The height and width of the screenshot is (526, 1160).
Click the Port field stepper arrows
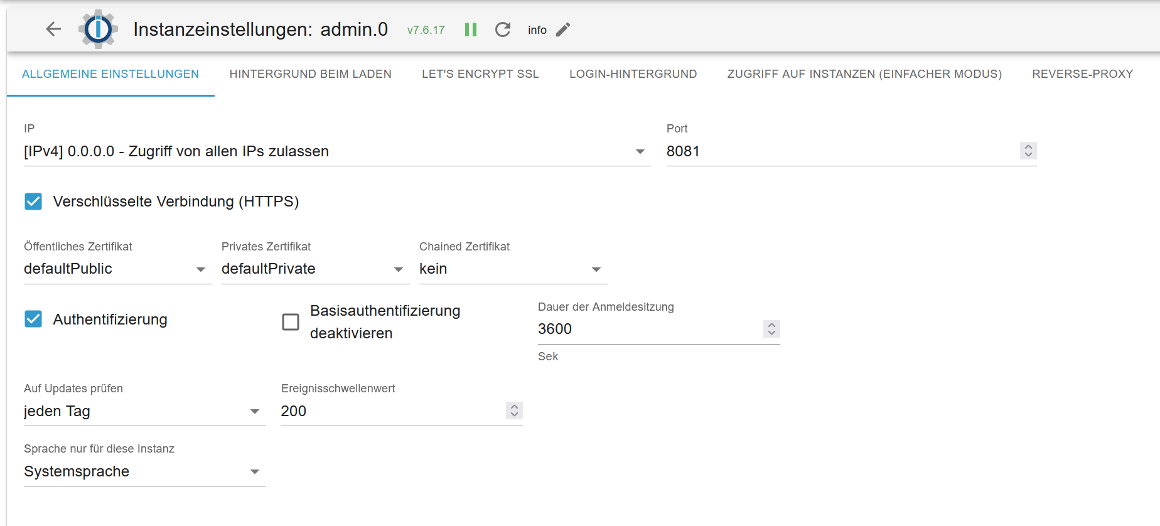[1028, 151]
